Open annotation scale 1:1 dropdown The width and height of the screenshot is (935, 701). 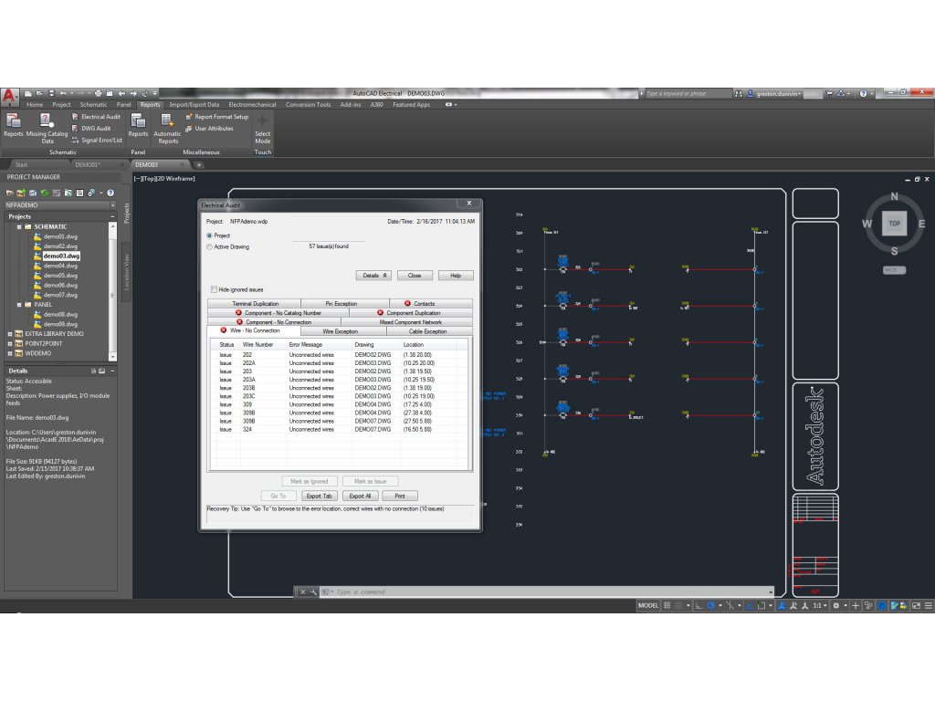point(821,606)
